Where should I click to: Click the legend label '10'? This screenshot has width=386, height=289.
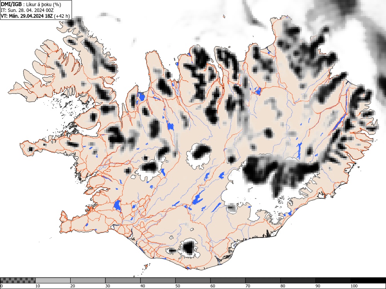[x=38, y=286]
